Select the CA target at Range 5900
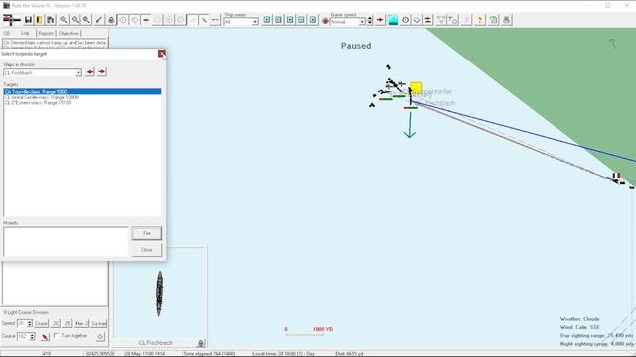The height and width of the screenshot is (357, 636). pyautogui.click(x=82, y=92)
